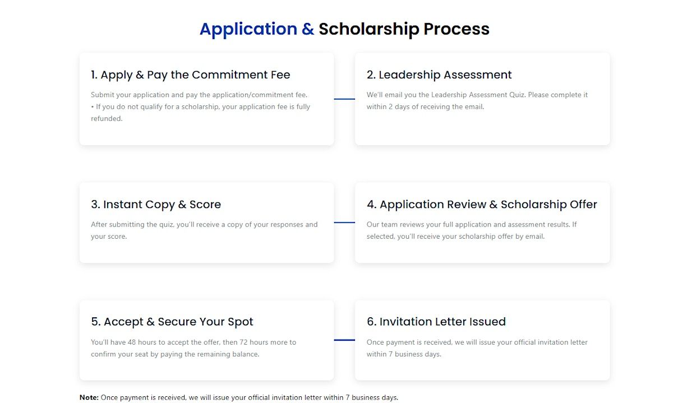
Task: Click the footer note about 7 business days
Action: 250,397
